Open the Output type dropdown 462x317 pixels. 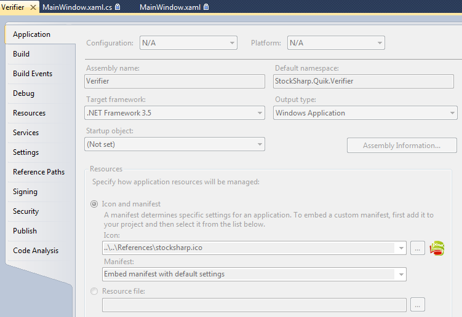tap(365, 113)
